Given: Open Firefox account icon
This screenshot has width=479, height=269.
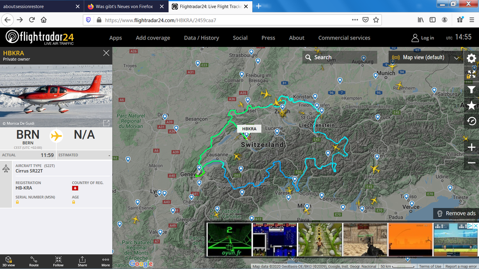Looking at the screenshot, I should 445,20.
